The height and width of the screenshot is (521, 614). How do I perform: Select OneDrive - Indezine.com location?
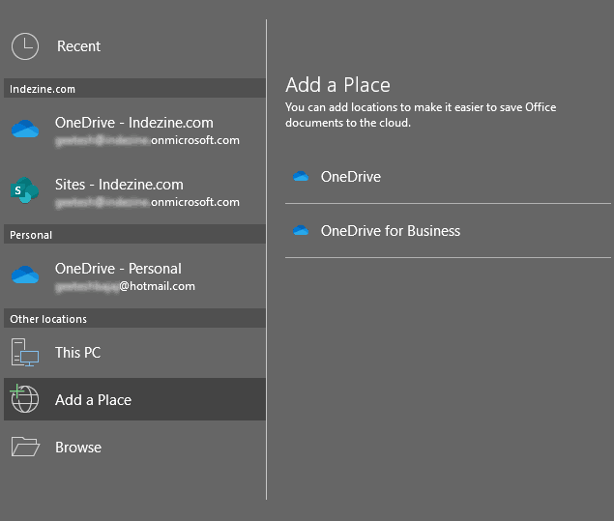pyautogui.click(x=134, y=123)
